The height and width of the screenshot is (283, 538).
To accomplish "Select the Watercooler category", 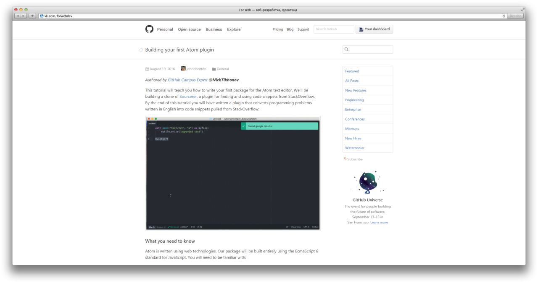I will point(368,148).
